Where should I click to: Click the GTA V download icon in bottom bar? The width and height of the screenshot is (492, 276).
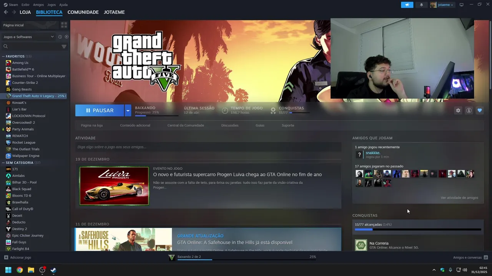click(x=172, y=258)
